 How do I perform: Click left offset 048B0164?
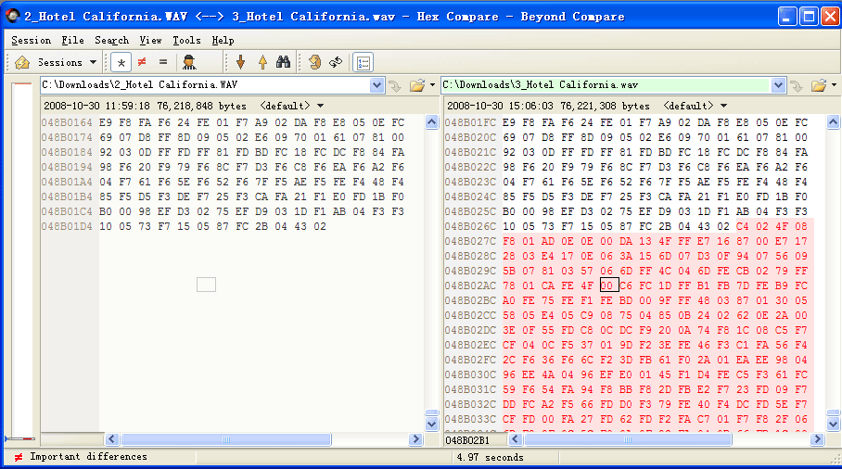pos(67,122)
